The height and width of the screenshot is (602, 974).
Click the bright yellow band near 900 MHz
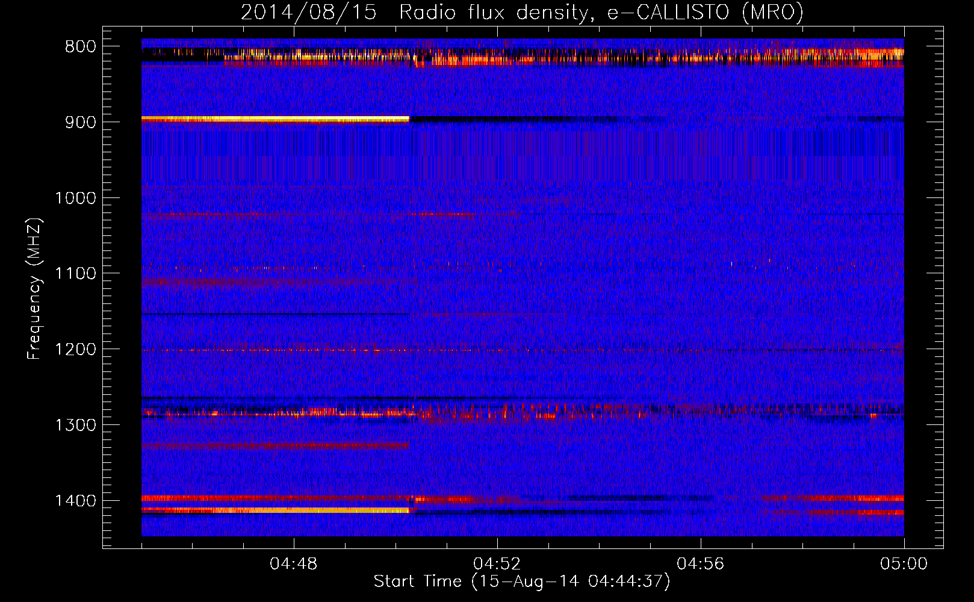[275, 119]
